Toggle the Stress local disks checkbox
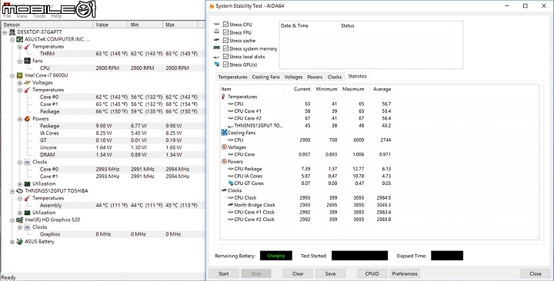This screenshot has width=554, height=281. 225,56
